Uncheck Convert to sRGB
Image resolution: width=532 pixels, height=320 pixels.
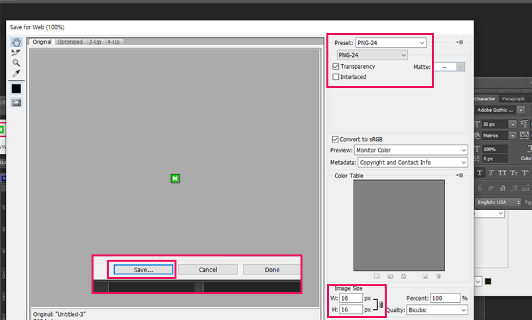[335, 139]
